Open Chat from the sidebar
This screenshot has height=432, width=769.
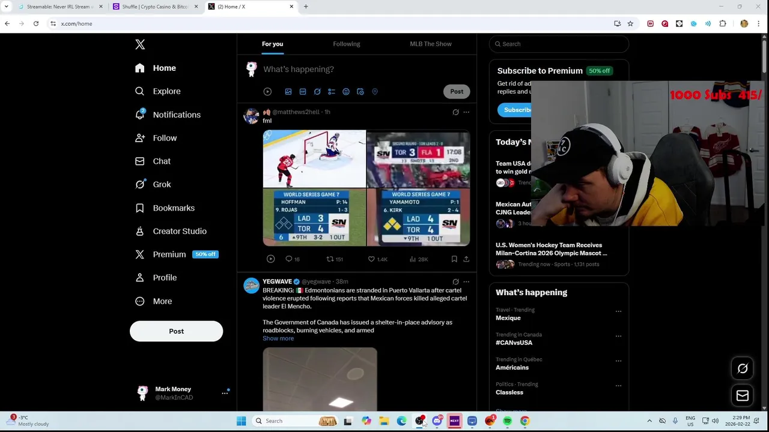(153, 161)
